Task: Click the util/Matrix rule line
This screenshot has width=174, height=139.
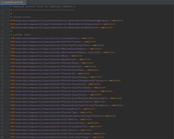Action: pyautogui.click(x=51, y=120)
